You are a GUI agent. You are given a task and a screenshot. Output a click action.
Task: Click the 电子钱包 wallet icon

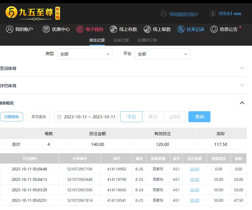[80, 29]
